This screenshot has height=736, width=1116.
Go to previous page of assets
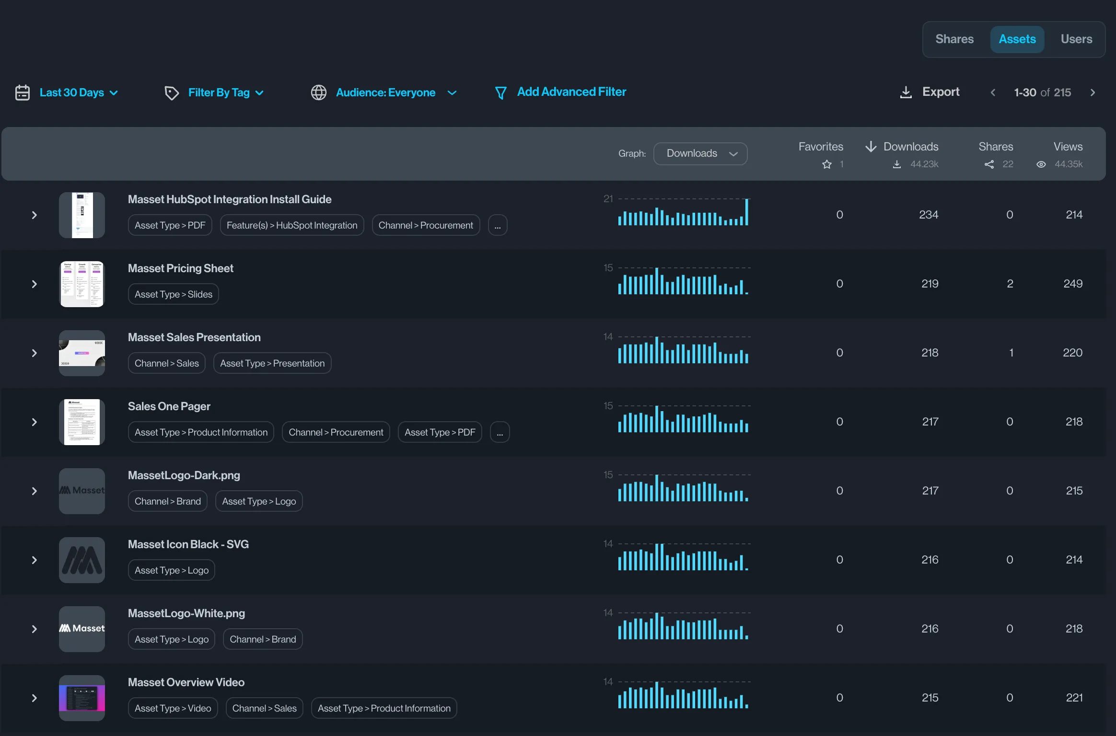993,92
